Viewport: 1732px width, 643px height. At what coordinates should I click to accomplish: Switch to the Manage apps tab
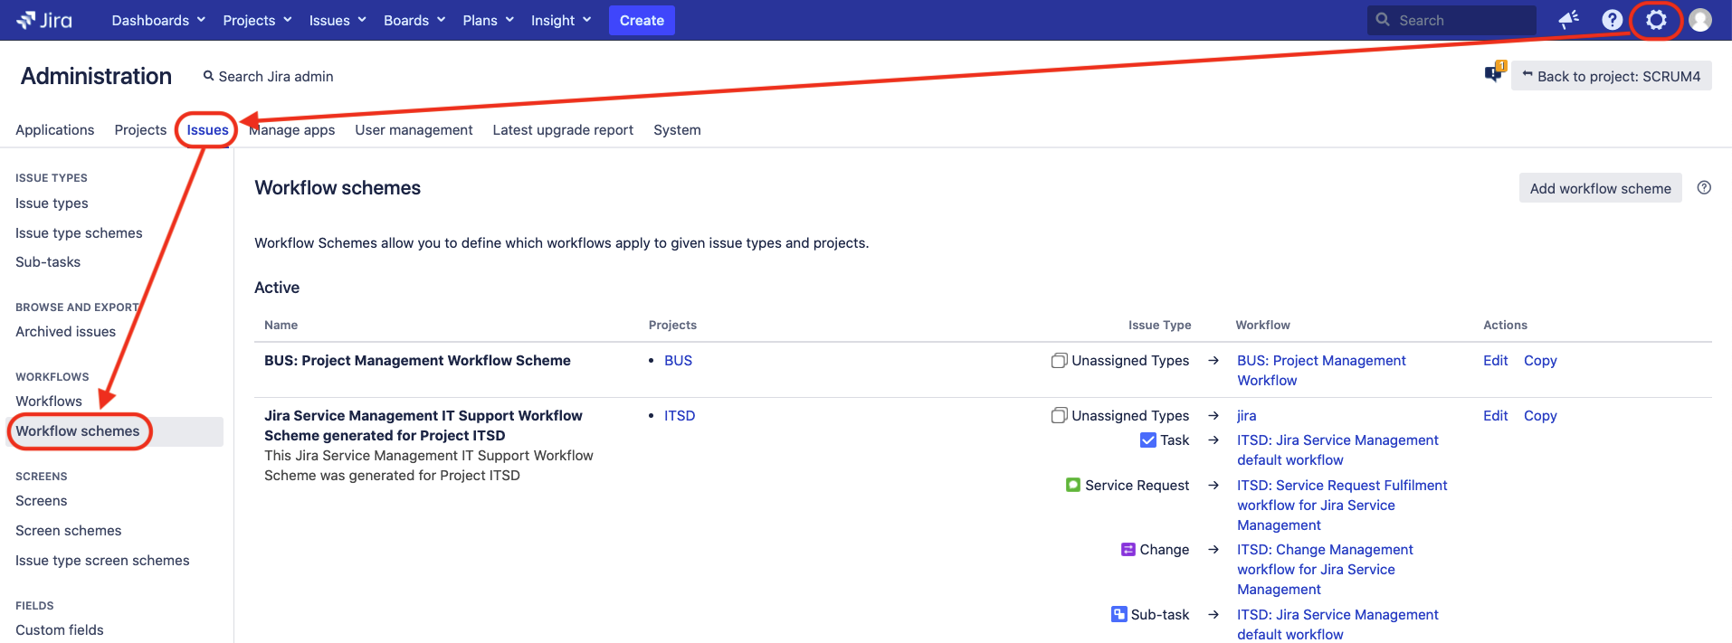(291, 130)
